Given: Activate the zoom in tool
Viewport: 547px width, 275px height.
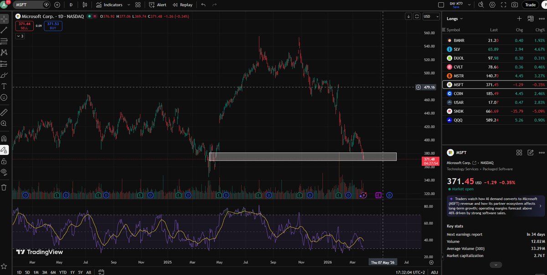Looking at the screenshot, I should [x=4, y=123].
